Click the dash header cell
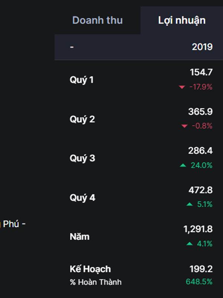Image resolution: width=223 pixels, height=298 pixels. click(x=72, y=47)
